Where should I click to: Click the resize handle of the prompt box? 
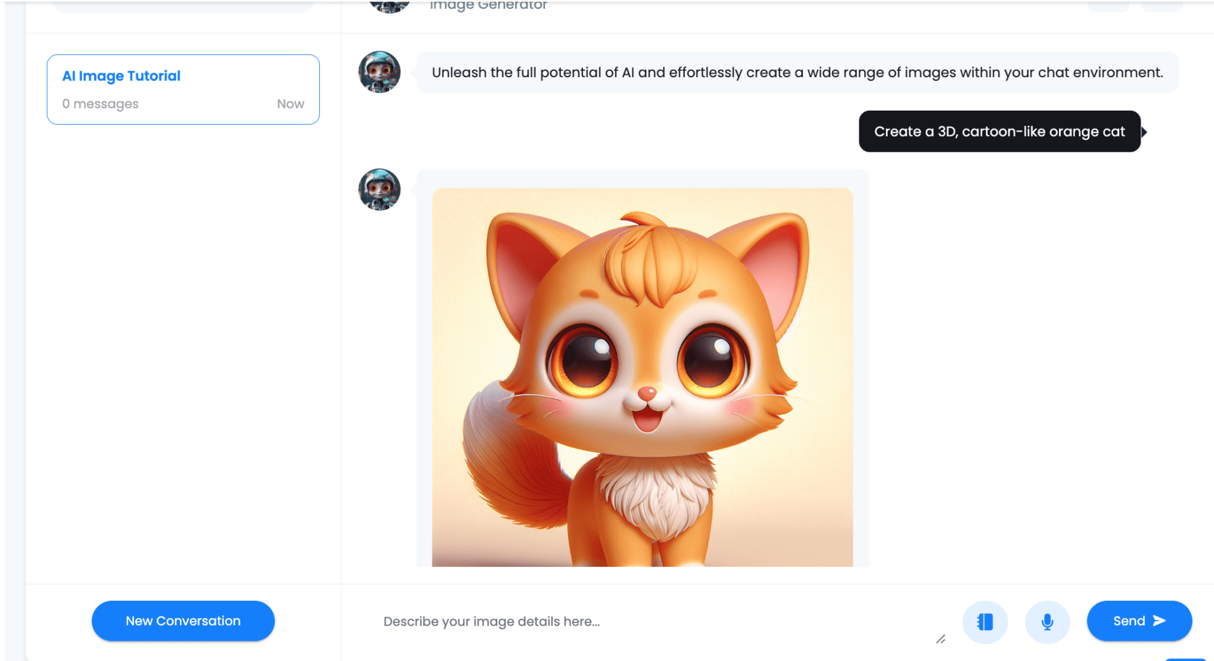(x=941, y=639)
